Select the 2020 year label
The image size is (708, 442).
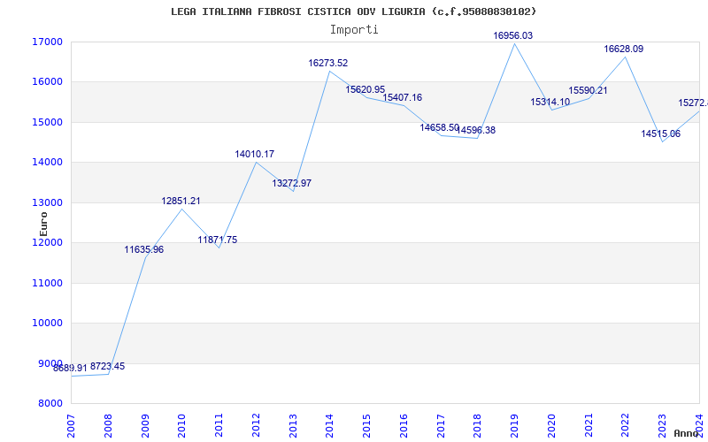551,426
